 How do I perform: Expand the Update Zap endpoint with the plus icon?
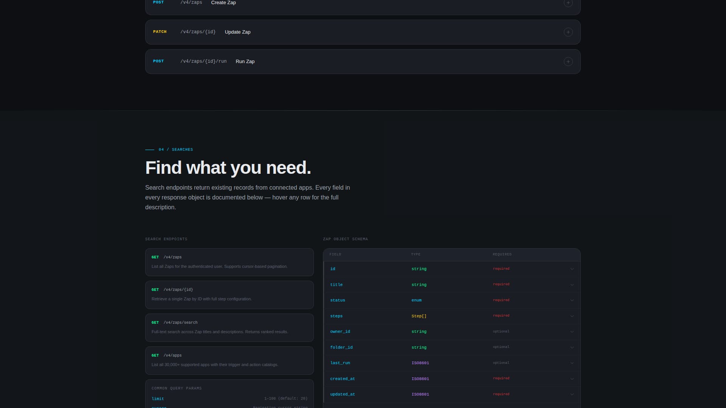tap(568, 32)
